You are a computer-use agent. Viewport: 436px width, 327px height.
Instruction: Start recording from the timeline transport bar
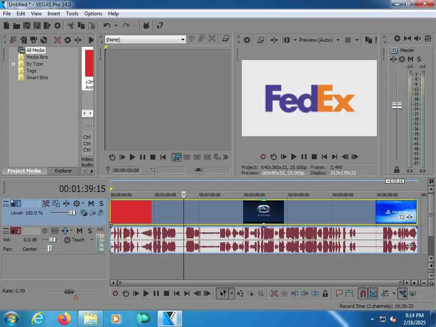[x=115, y=293]
